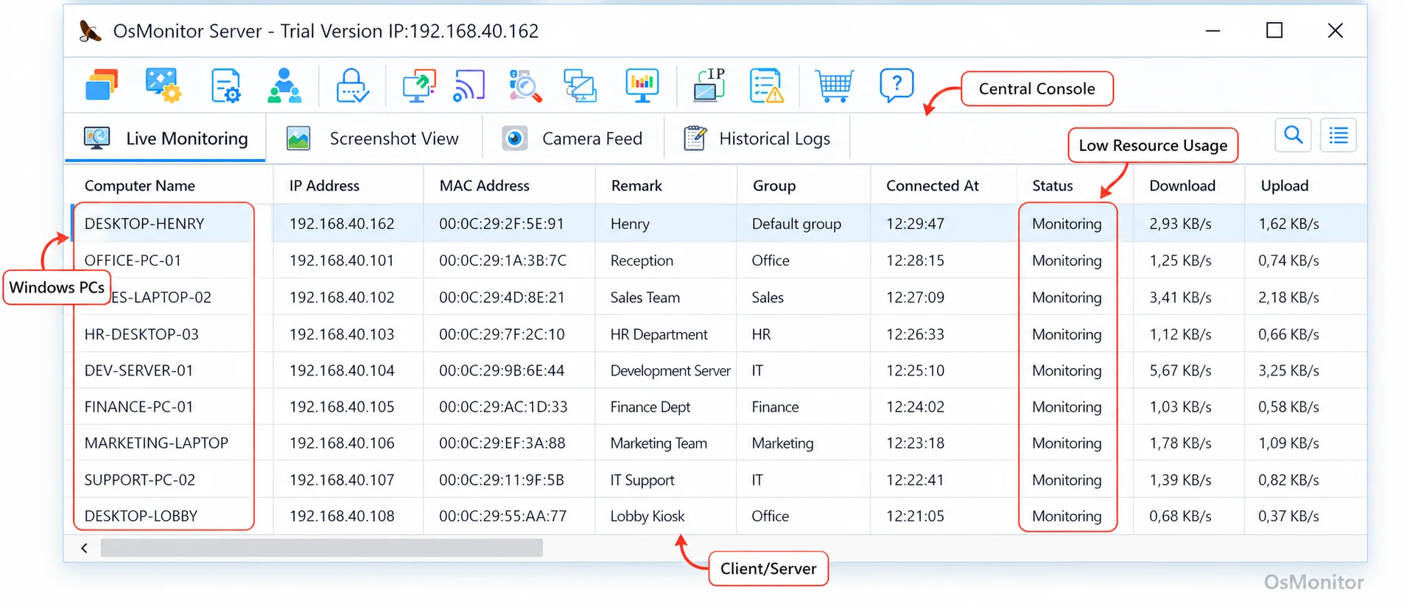Viewport: 1407px width, 606px height.
Task: Select computer HR-DESKTOP-03
Action: [141, 334]
